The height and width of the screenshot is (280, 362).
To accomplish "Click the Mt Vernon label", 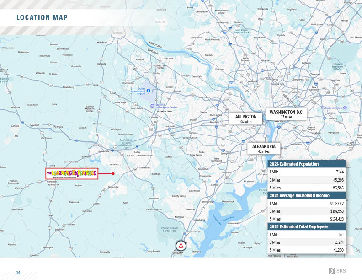I will [x=249, y=181].
